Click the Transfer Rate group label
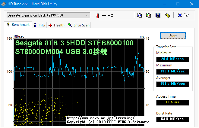 tap(166, 47)
